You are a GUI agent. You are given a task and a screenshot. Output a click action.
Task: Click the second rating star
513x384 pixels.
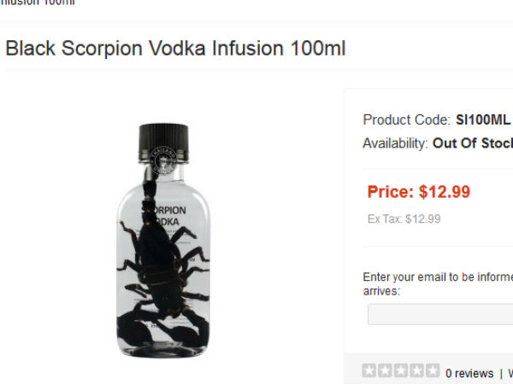385,372
